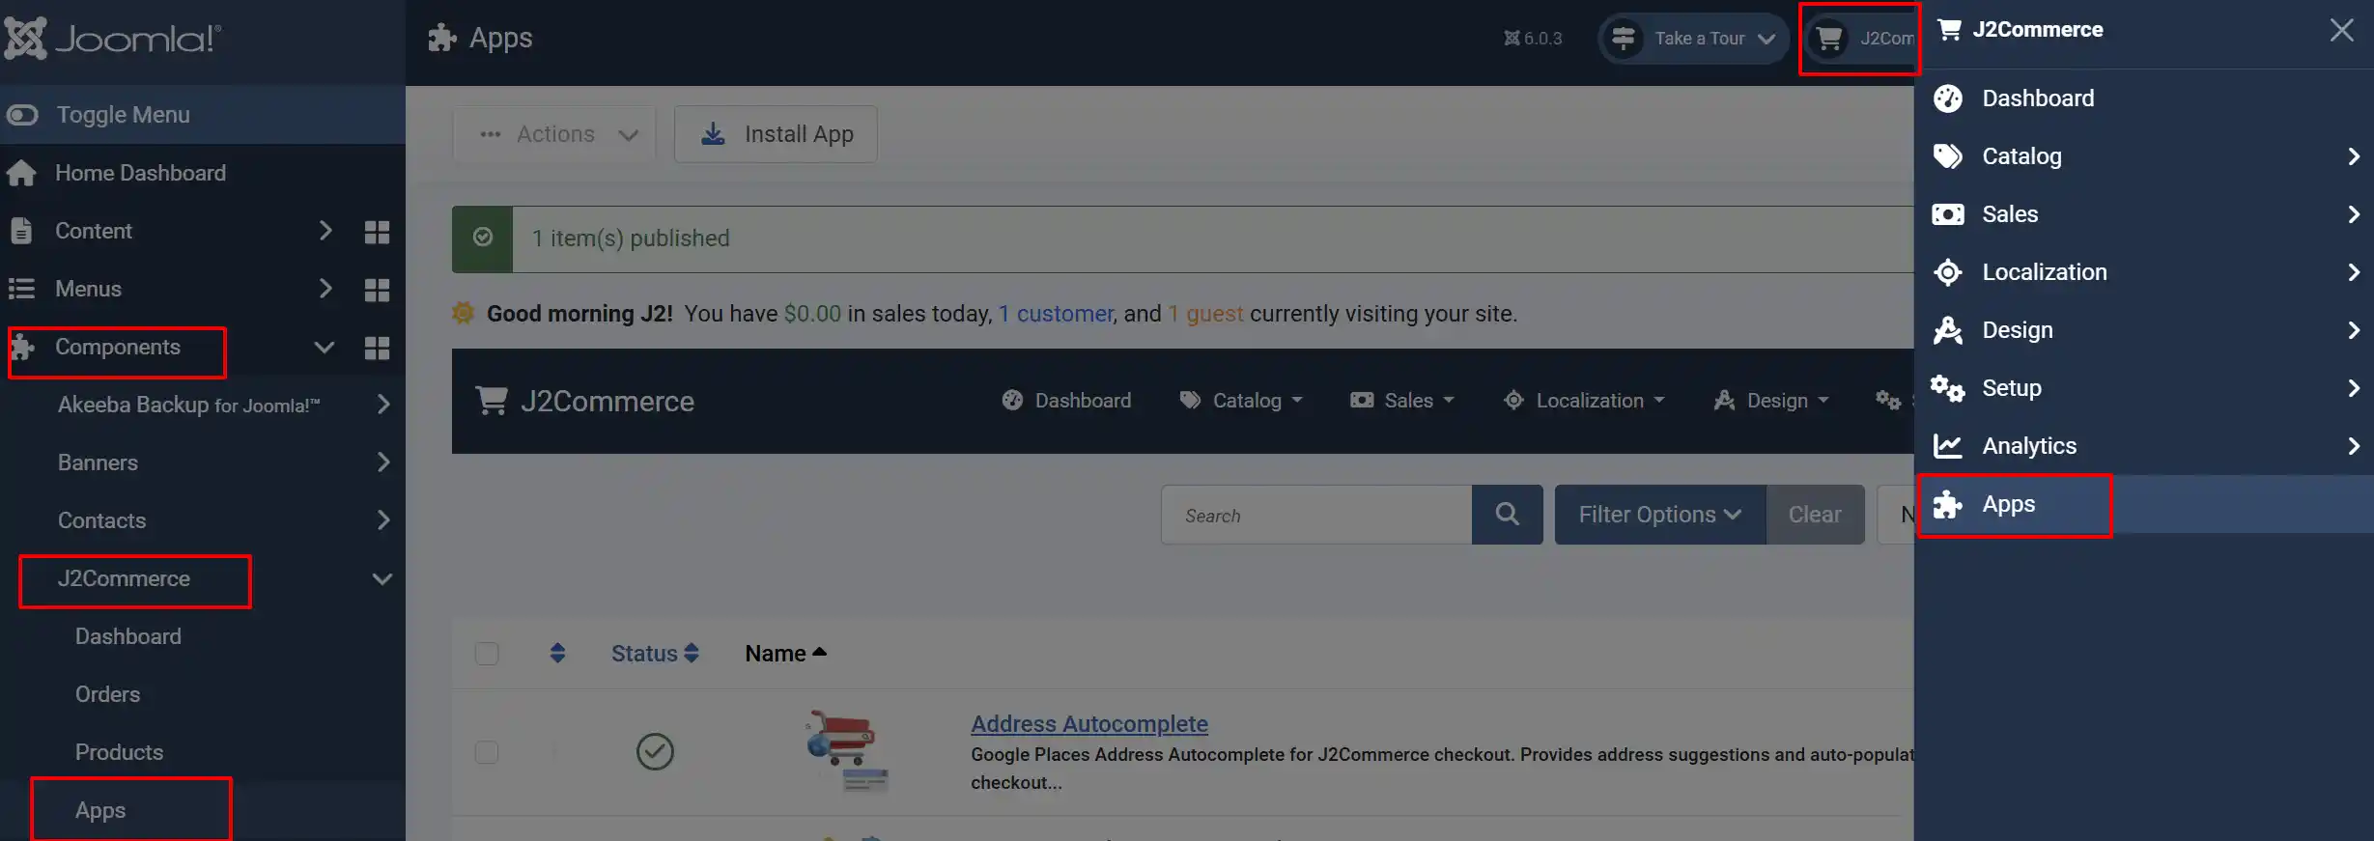Expand the Menus sidebar submenu chevron
Viewport: 2374px width, 841px height.
click(x=325, y=289)
